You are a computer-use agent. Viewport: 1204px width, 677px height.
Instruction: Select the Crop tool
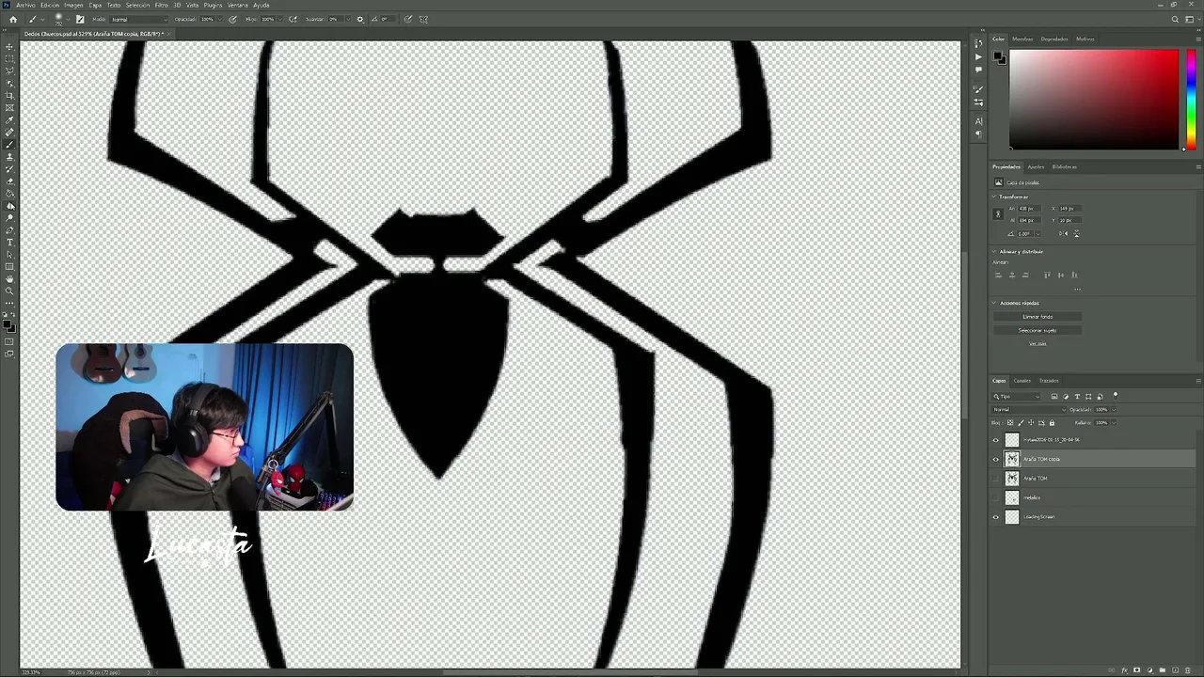[x=10, y=95]
